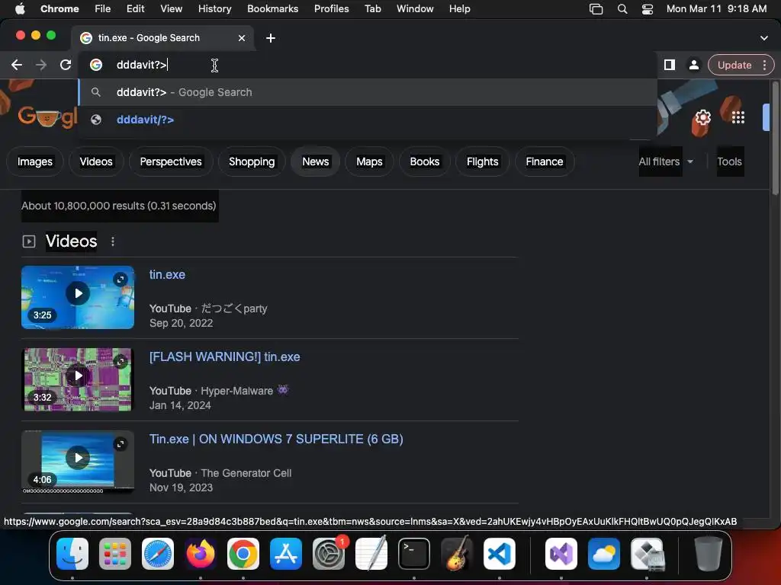
Task: Play the 3:25 tin.exe video thumbnail
Action: point(78,293)
